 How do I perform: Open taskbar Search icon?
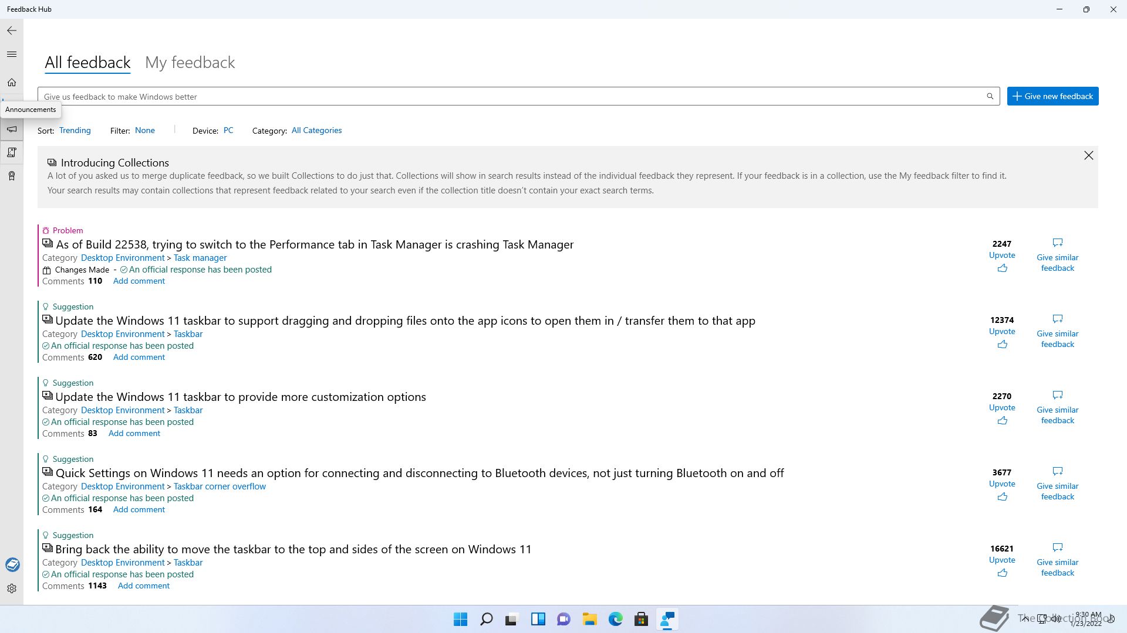tap(486, 619)
